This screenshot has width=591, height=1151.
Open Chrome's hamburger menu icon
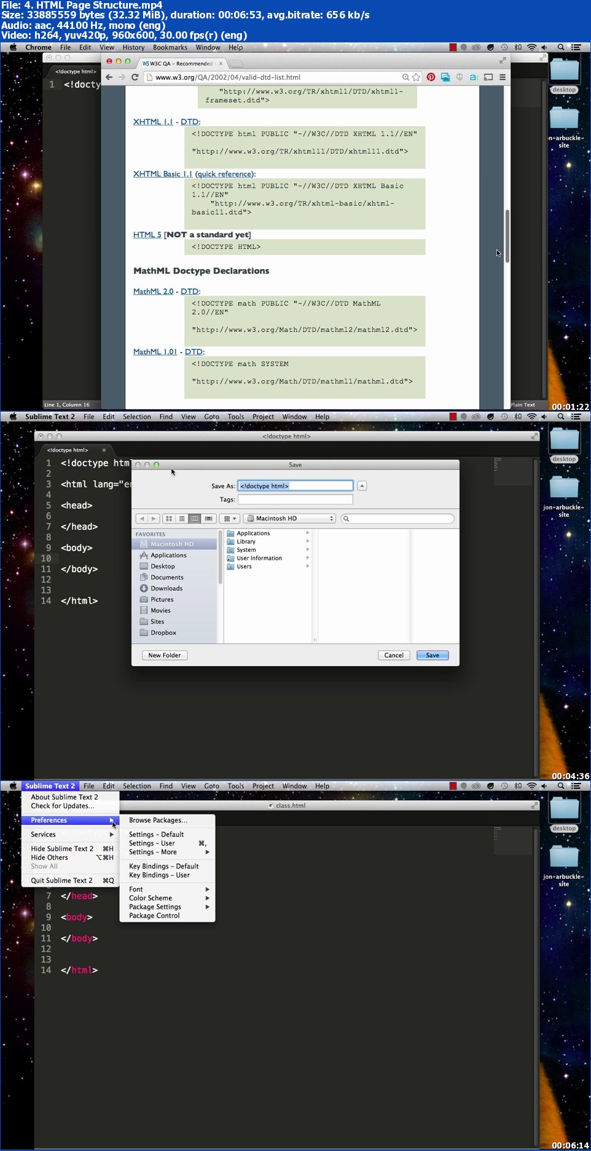(x=503, y=77)
